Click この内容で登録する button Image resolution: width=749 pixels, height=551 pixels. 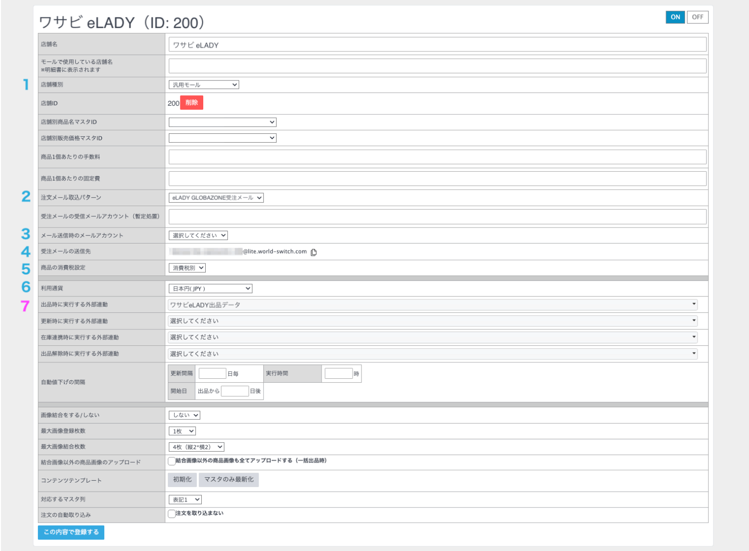tap(71, 533)
